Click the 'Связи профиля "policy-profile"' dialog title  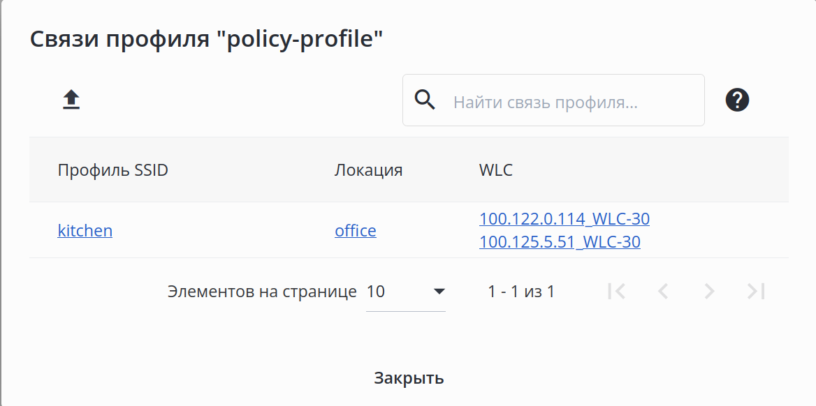(207, 39)
